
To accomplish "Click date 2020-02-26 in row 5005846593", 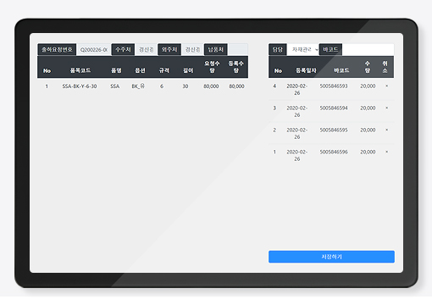I will [x=297, y=90].
